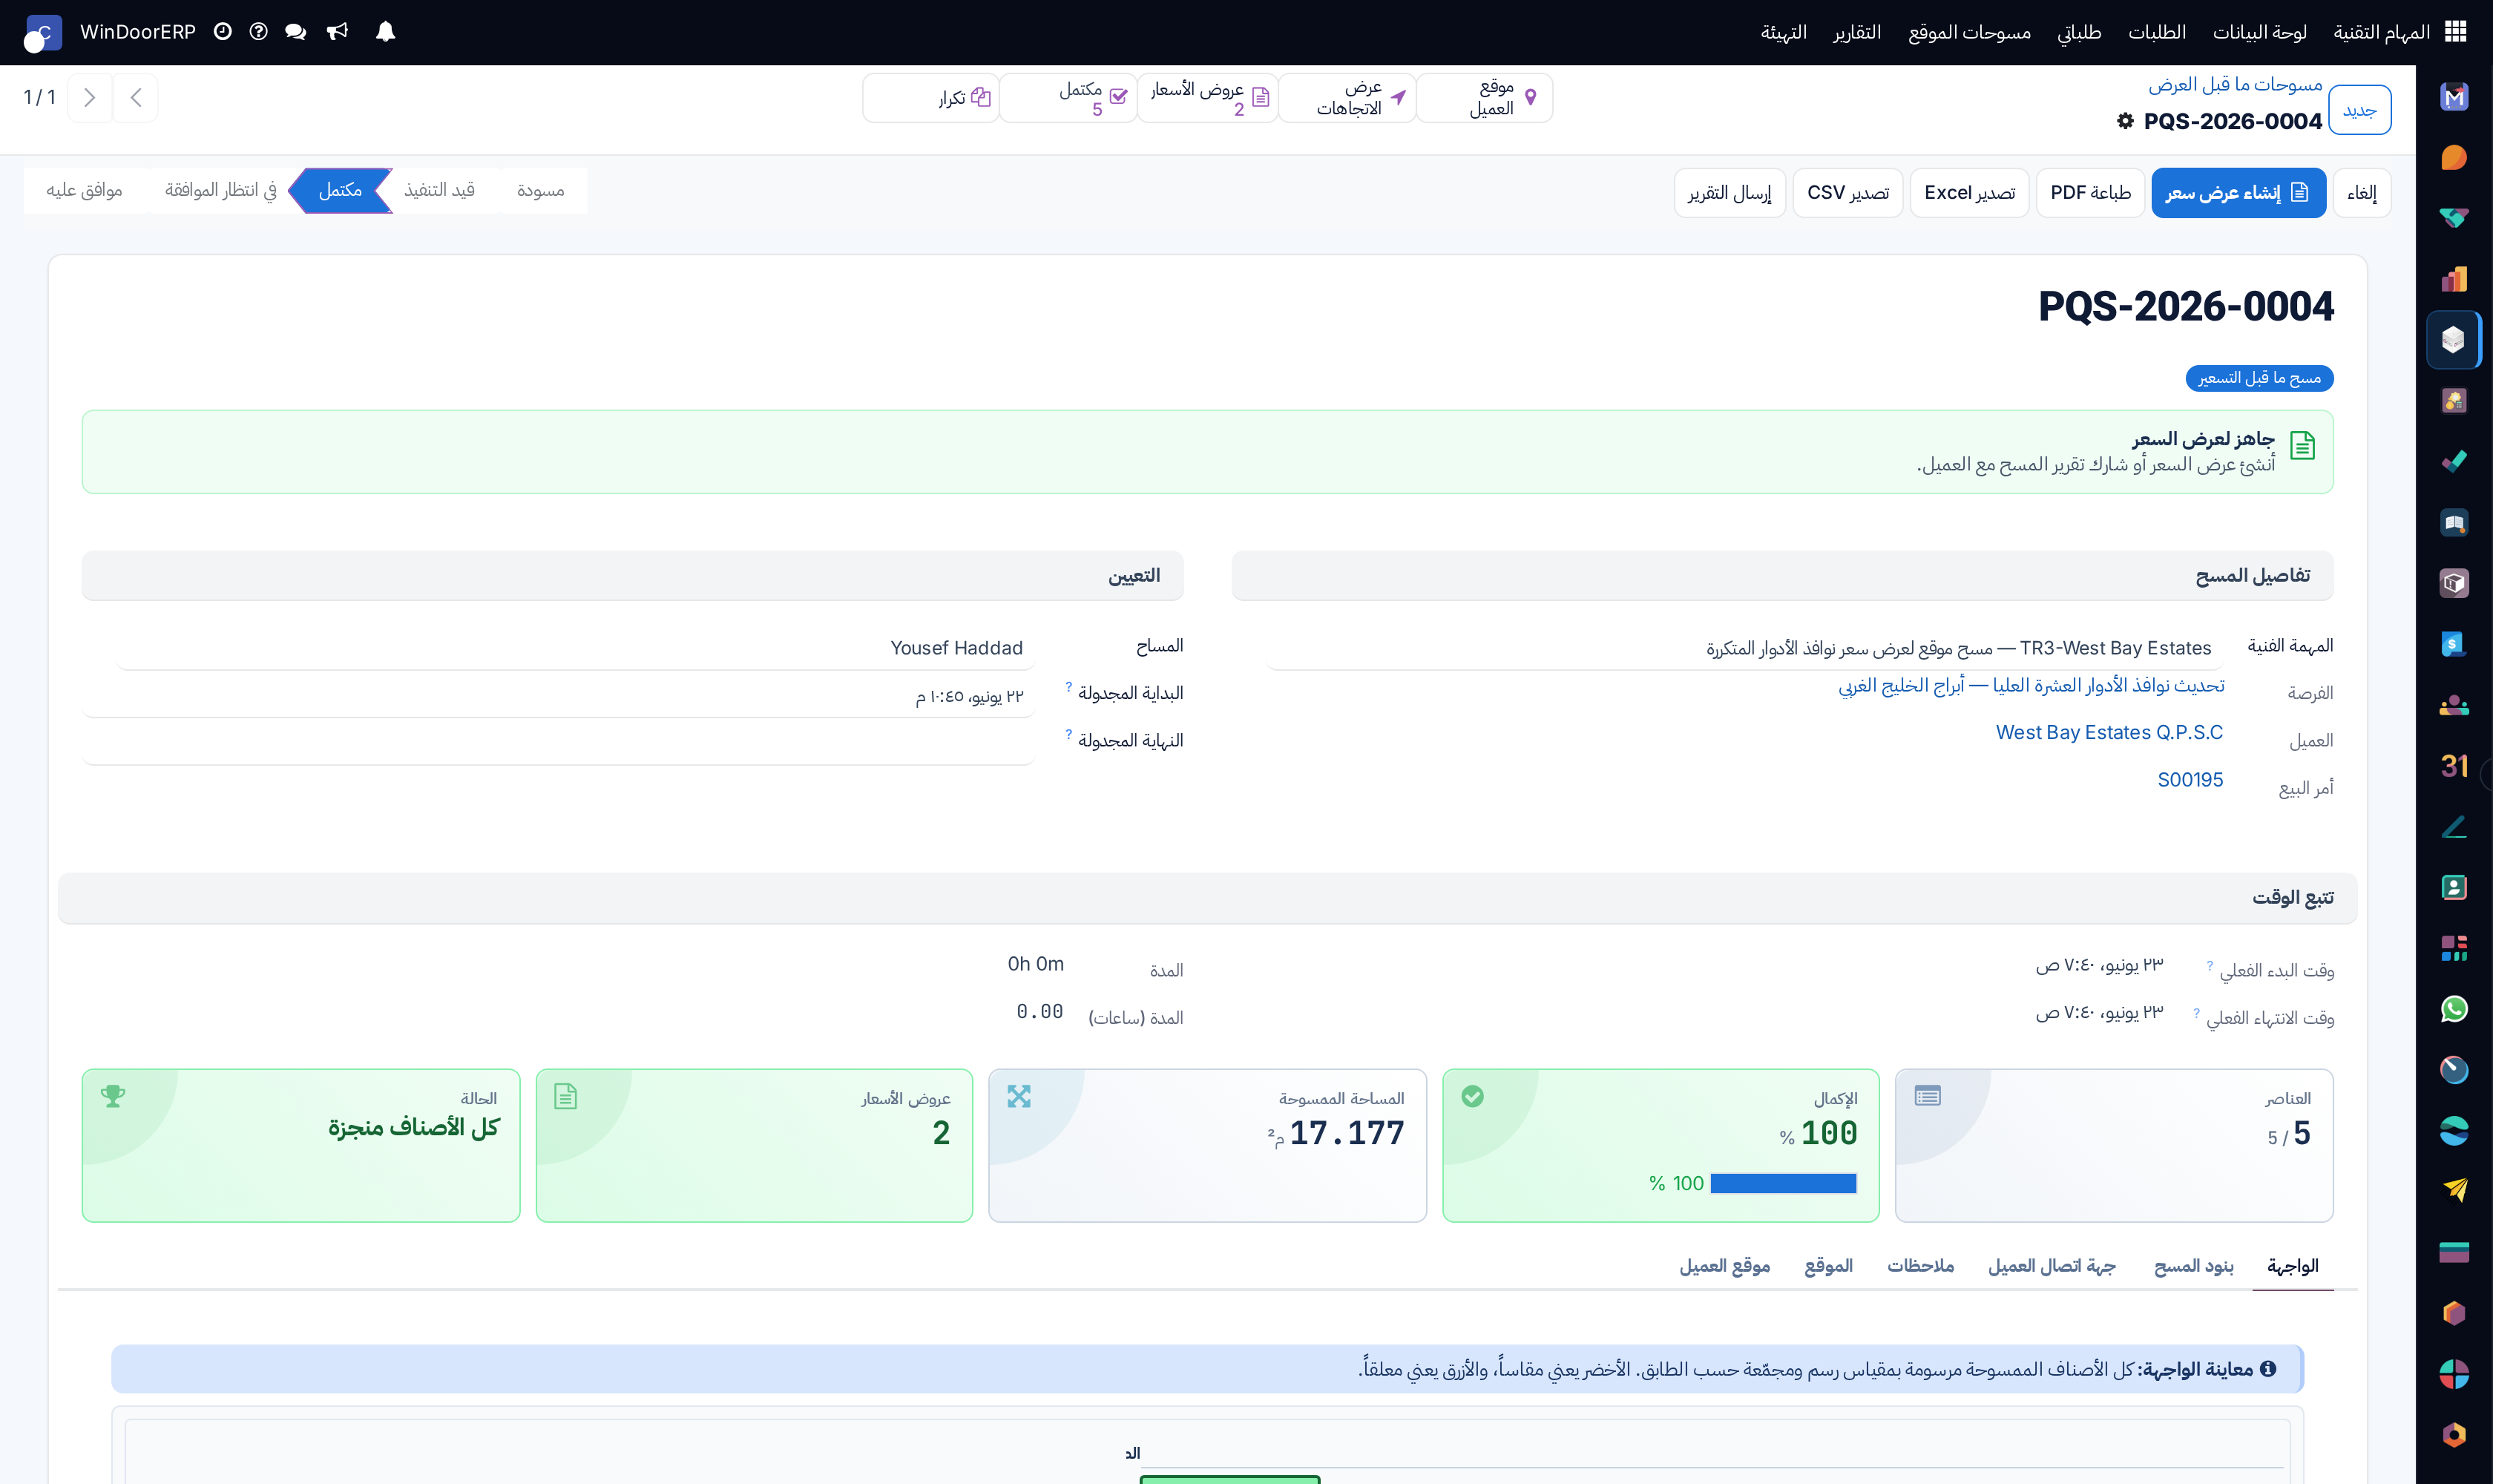Open the activities clock icon
The image size is (2493, 1484).
coord(222,32)
